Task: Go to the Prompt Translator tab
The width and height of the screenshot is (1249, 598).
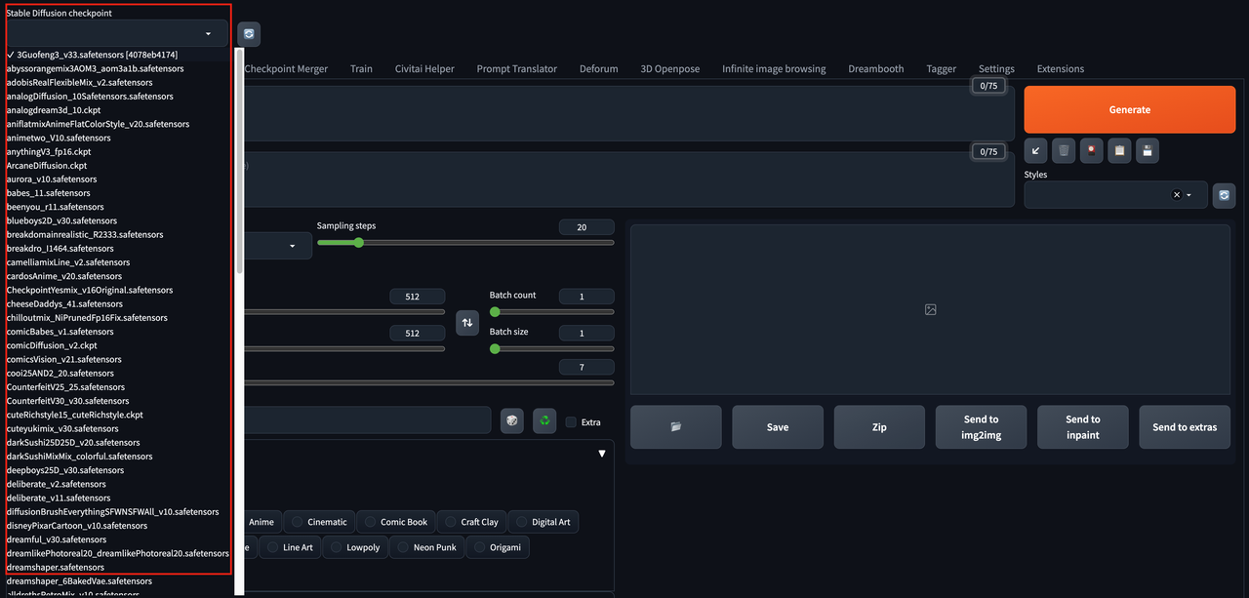Action: point(517,69)
